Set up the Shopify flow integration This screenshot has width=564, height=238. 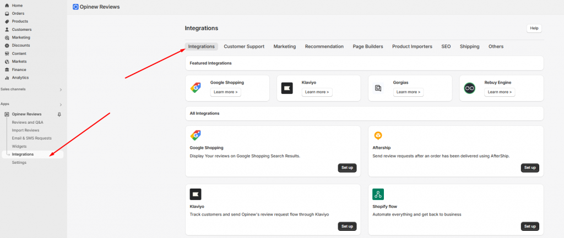coord(530,226)
